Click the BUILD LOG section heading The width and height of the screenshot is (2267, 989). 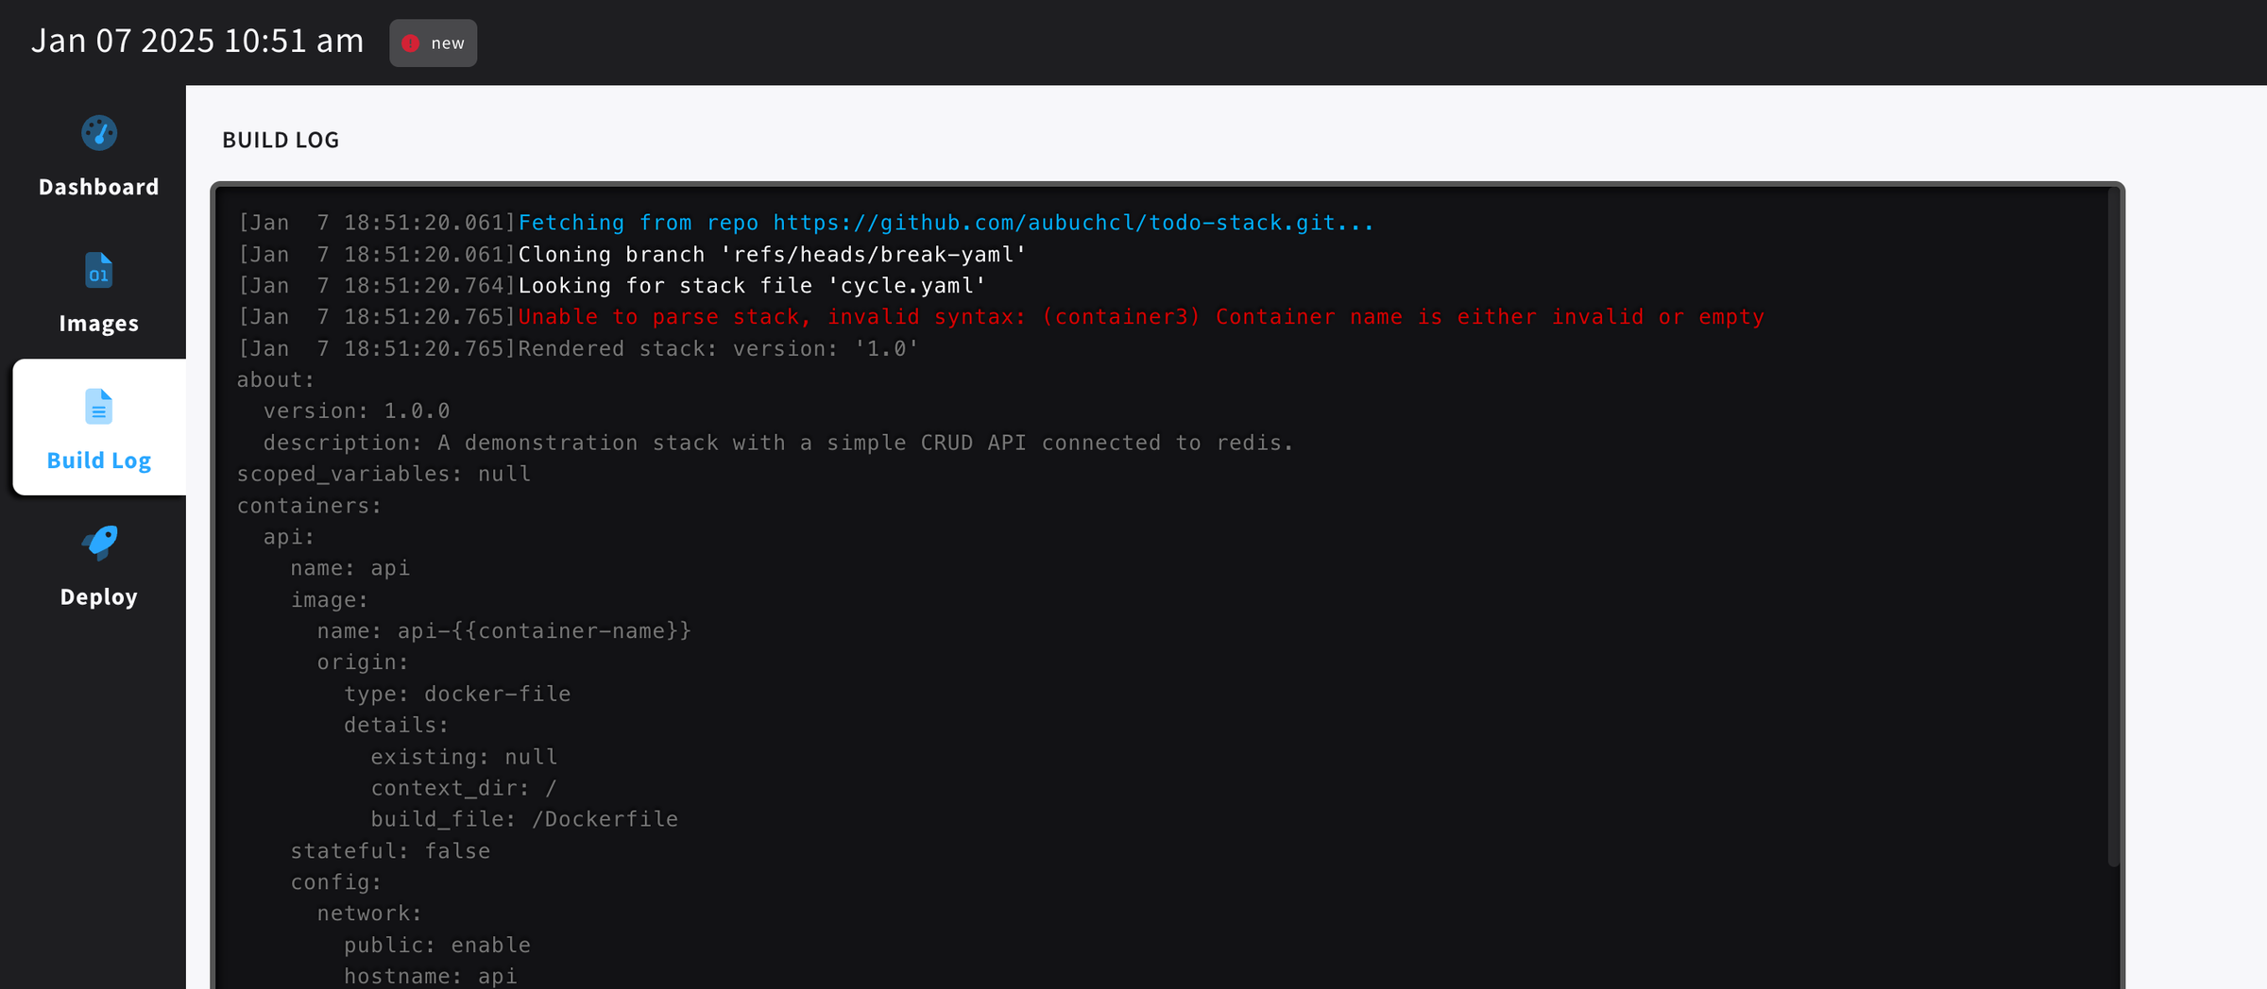pos(281,140)
